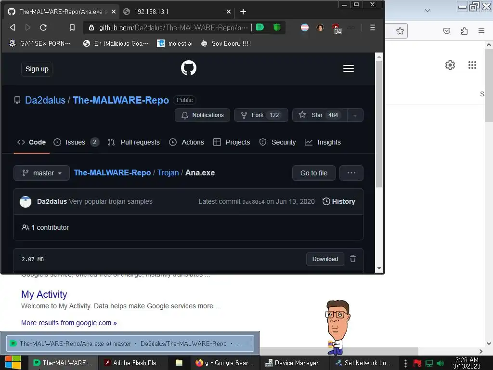This screenshot has width=493, height=370.
Task: Open GitHub's header hamburger menu
Action: pyautogui.click(x=349, y=68)
